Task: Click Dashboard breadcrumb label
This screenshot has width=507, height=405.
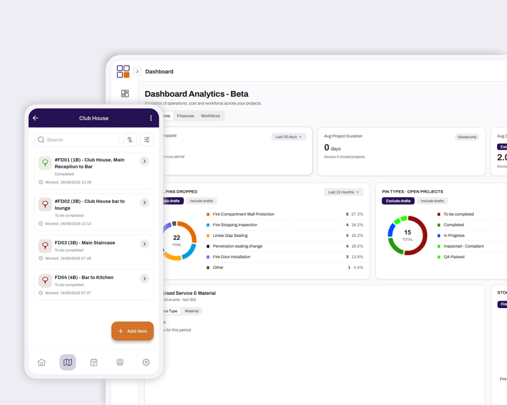Action: 159,72
